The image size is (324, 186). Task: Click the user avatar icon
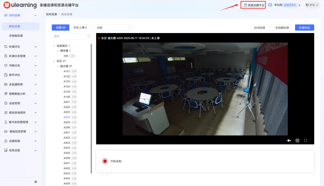point(270,5)
